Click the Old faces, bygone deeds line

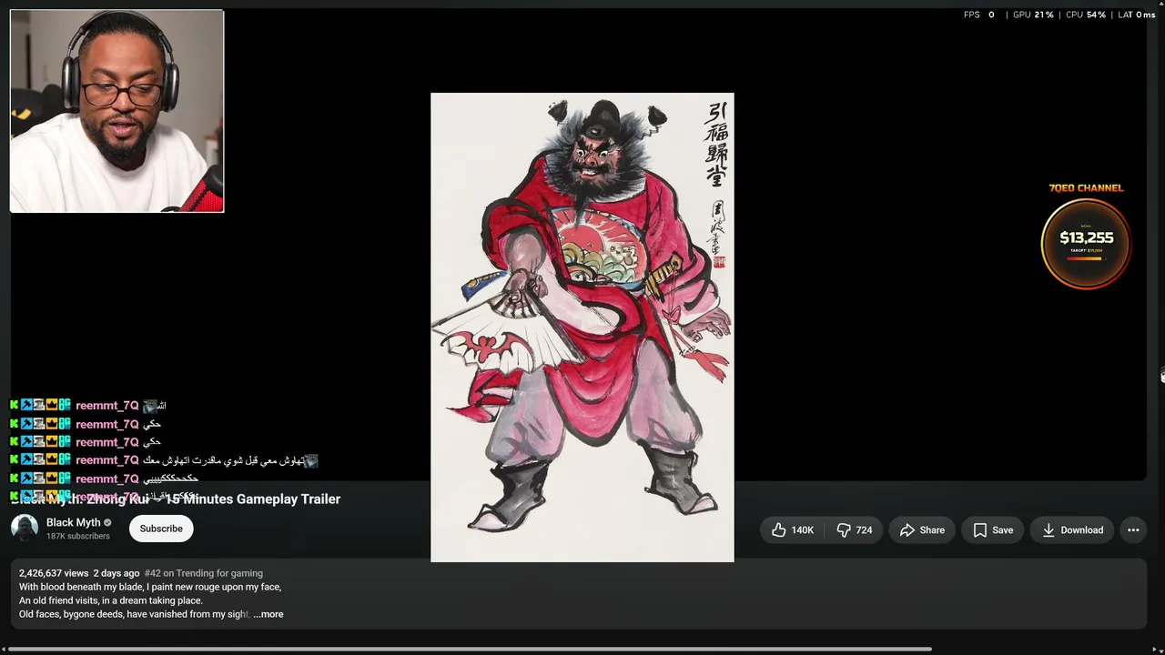[134, 614]
